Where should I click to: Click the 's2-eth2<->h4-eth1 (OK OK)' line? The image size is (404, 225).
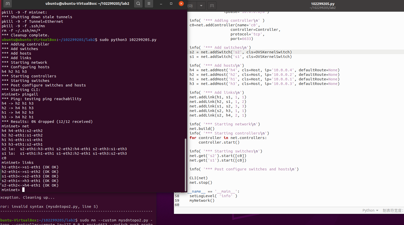tap(30, 185)
